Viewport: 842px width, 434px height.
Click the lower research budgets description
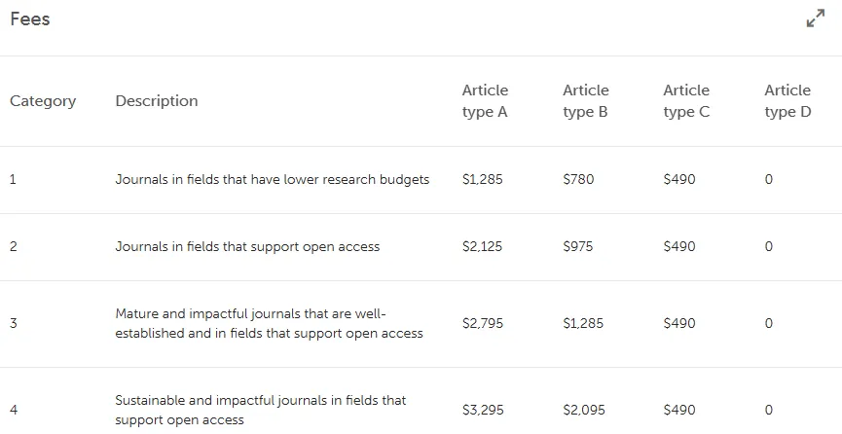273,179
